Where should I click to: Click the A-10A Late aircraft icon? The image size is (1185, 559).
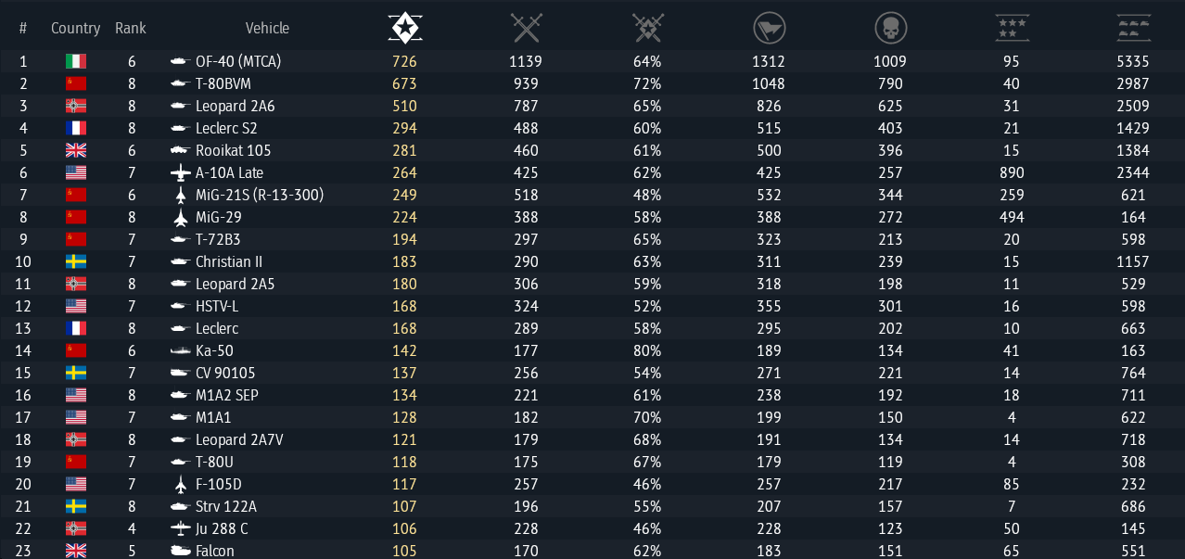click(x=180, y=172)
